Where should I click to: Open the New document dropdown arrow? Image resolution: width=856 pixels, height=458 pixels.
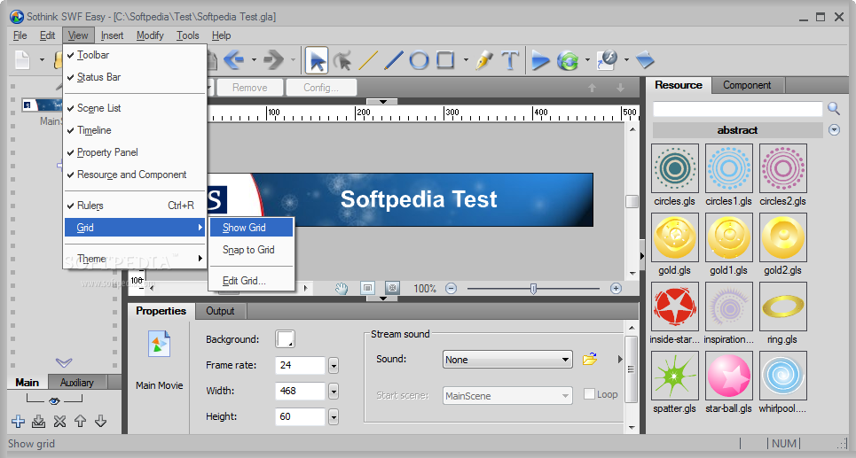click(42, 60)
